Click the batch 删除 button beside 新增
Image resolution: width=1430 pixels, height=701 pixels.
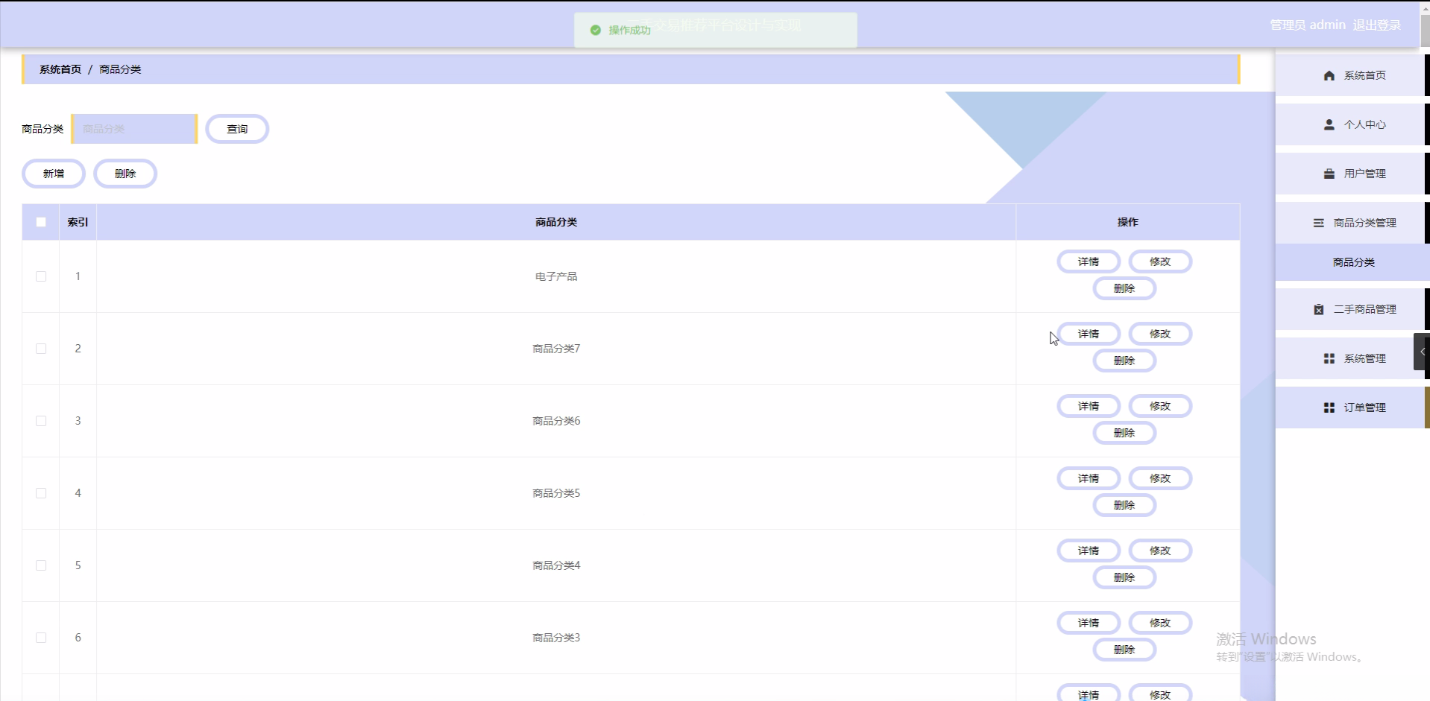pos(125,174)
